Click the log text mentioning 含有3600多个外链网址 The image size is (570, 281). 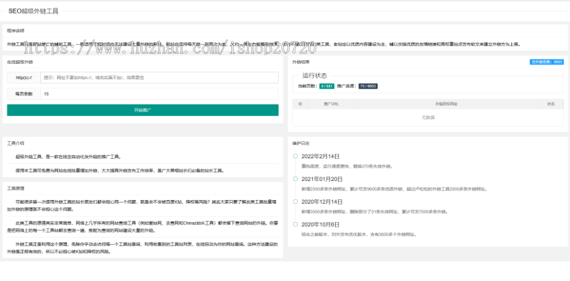coord(359,234)
